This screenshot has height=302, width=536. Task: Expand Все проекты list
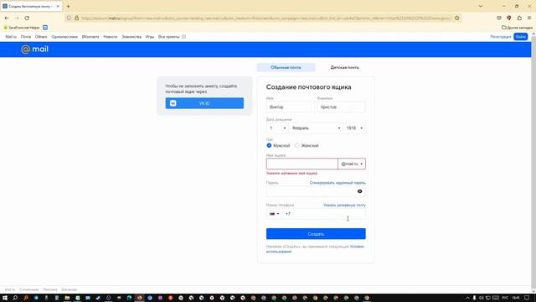(x=172, y=37)
